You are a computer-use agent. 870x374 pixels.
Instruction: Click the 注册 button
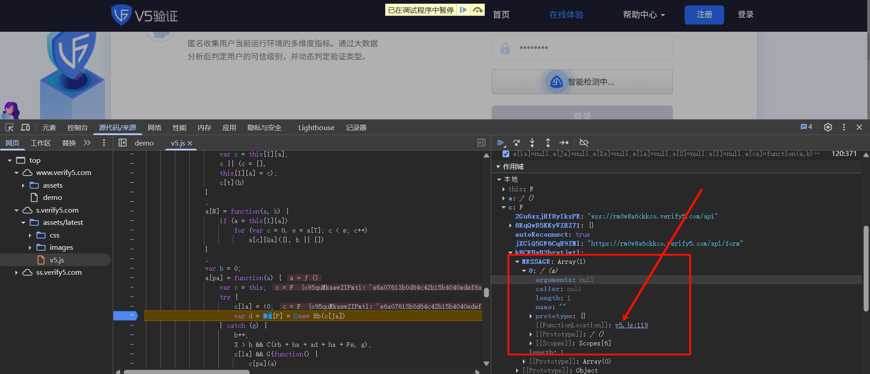704,15
